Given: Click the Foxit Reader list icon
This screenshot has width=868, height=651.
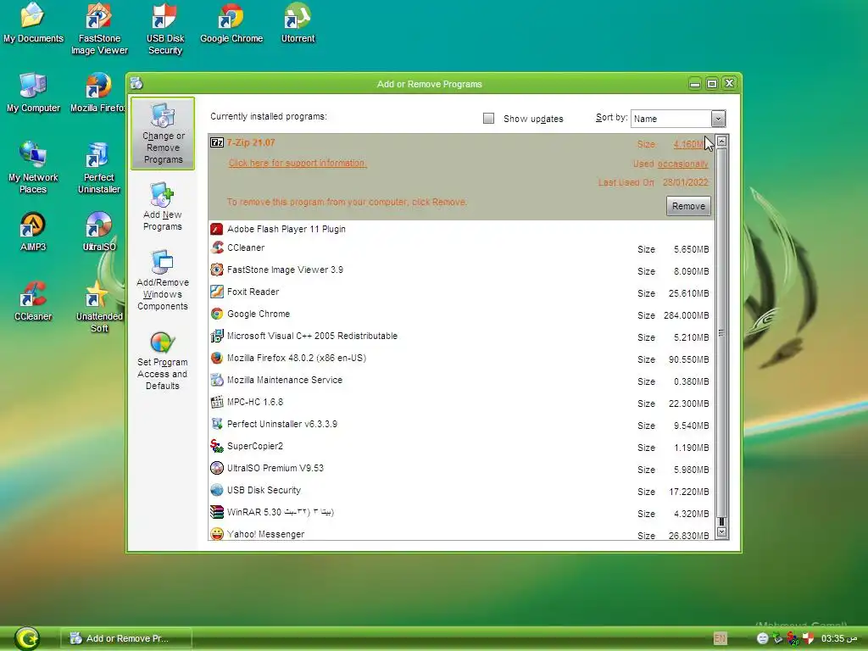Looking at the screenshot, I should 217,292.
